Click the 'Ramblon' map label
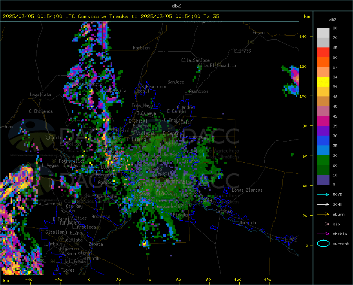Image resolution: width=353 pixels, height=285 pixels. pyautogui.click(x=141, y=48)
